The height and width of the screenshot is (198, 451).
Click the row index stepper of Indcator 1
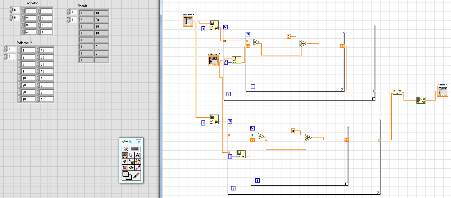(x=11, y=10)
